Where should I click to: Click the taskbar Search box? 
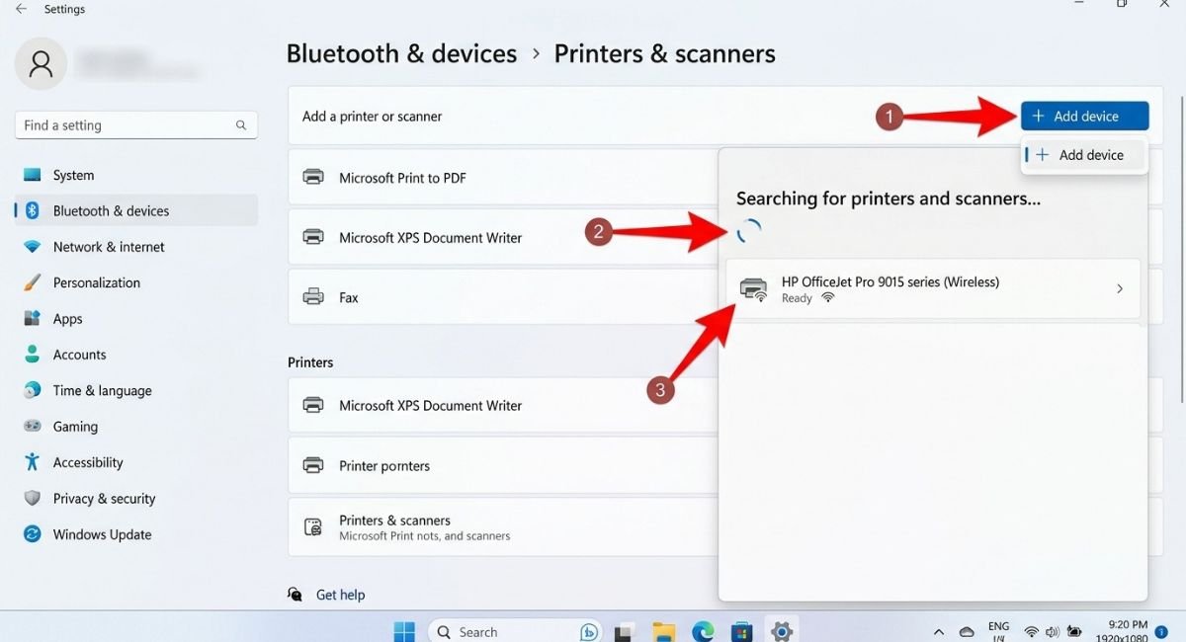coord(515,632)
